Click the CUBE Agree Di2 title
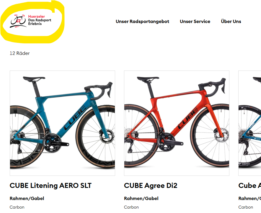261x213 pixels. pyautogui.click(x=151, y=186)
